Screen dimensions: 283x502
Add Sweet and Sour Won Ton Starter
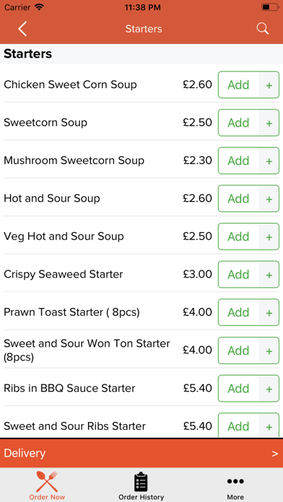(238, 351)
